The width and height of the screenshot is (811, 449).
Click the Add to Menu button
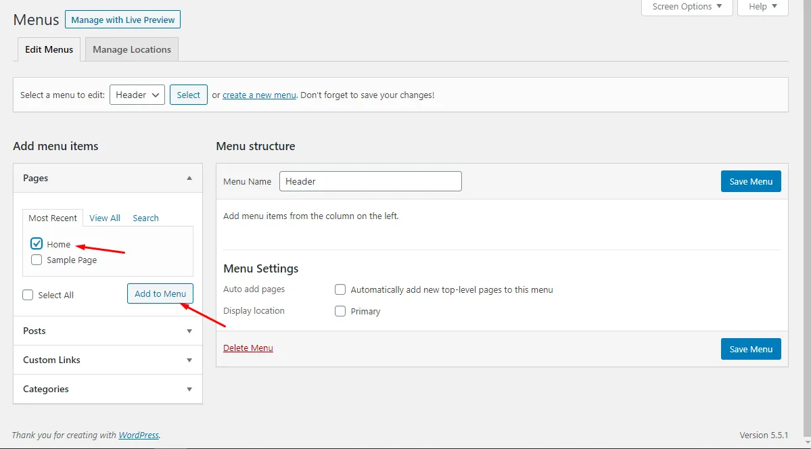[x=160, y=293]
